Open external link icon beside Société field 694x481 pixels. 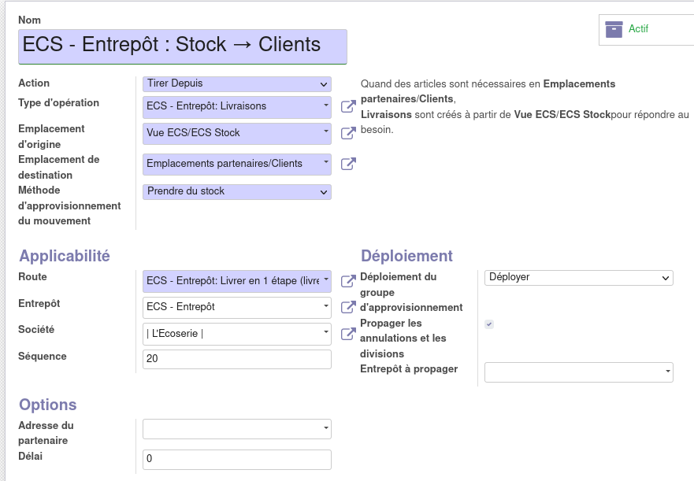[x=347, y=334]
